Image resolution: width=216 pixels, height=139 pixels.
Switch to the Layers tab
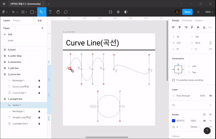(6, 20)
